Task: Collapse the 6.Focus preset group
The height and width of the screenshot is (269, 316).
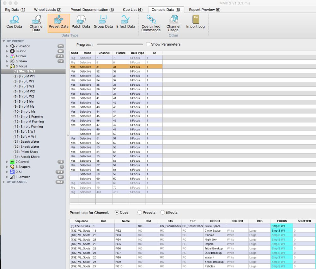Action: pos(7,66)
